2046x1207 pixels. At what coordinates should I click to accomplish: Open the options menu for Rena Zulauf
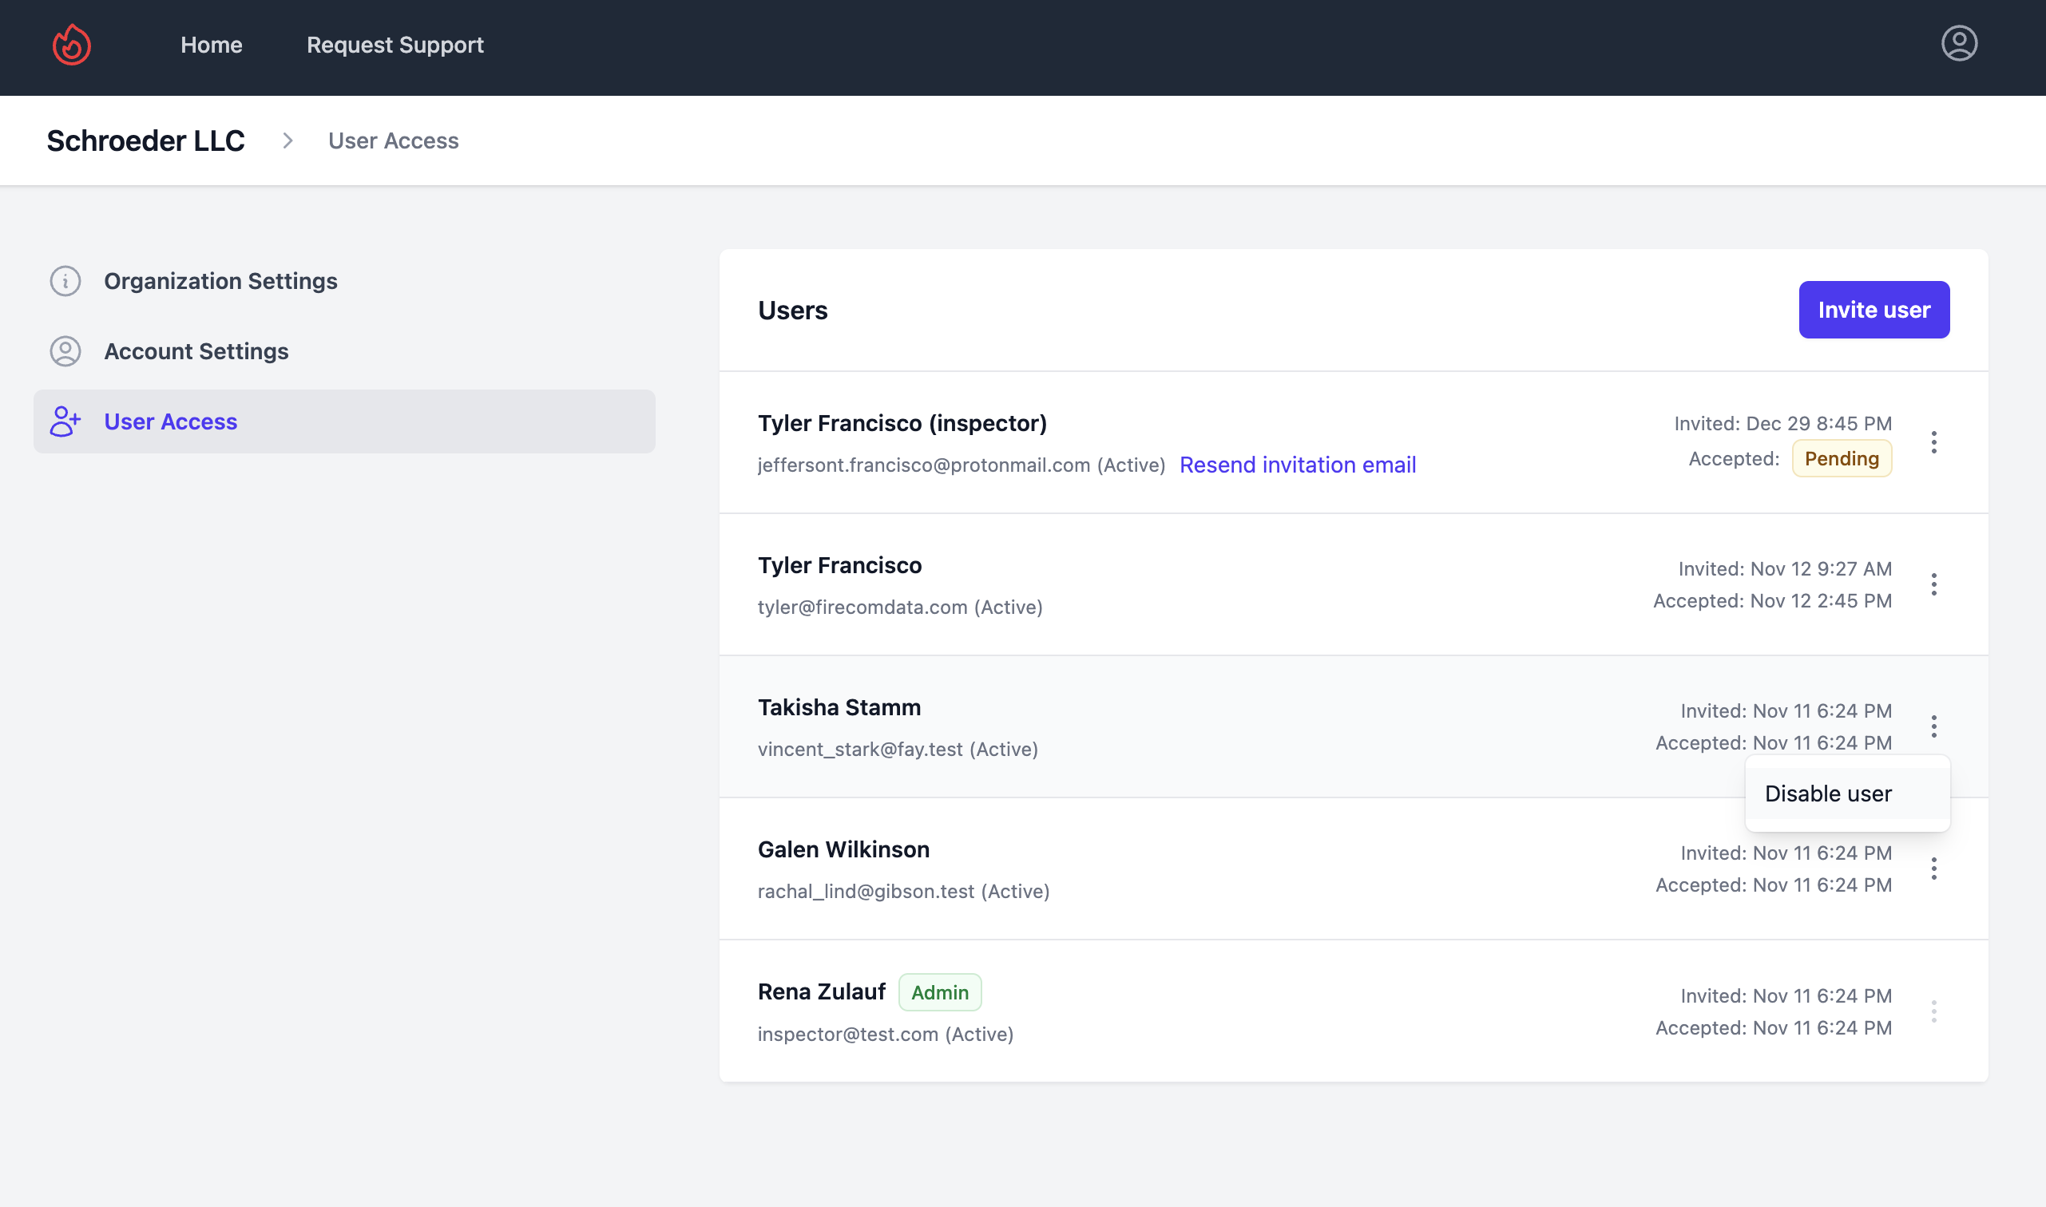pyautogui.click(x=1934, y=1010)
